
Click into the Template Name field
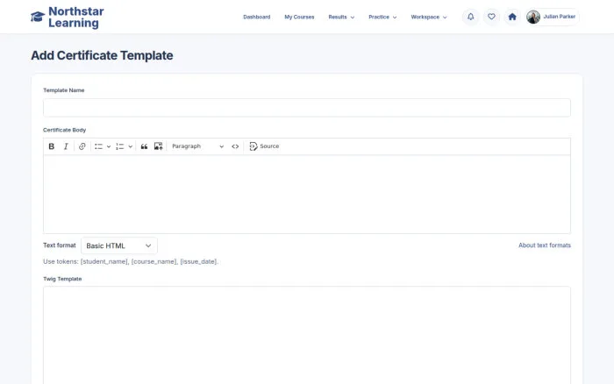click(x=307, y=108)
